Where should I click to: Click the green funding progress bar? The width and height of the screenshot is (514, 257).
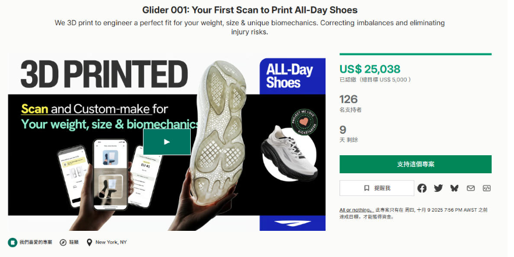(415, 54)
